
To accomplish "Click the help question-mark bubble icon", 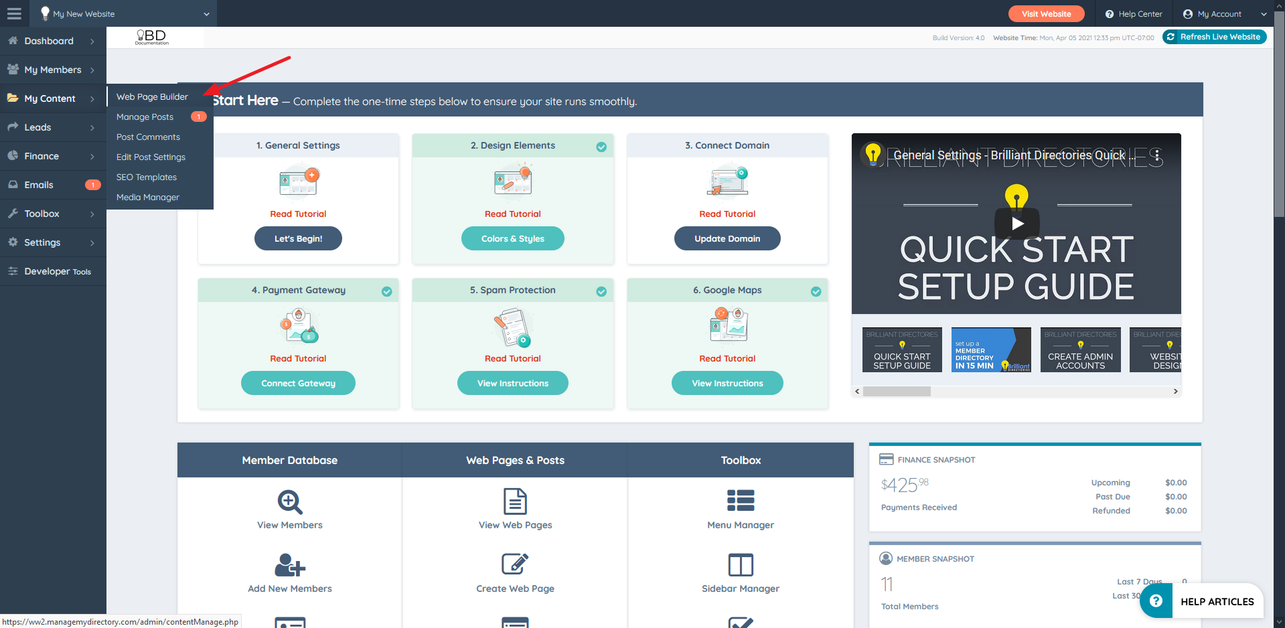I will [x=1156, y=601].
